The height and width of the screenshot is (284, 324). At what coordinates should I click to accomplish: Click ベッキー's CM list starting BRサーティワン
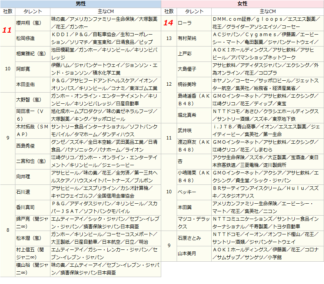pyautogui.click(x=267, y=192)
